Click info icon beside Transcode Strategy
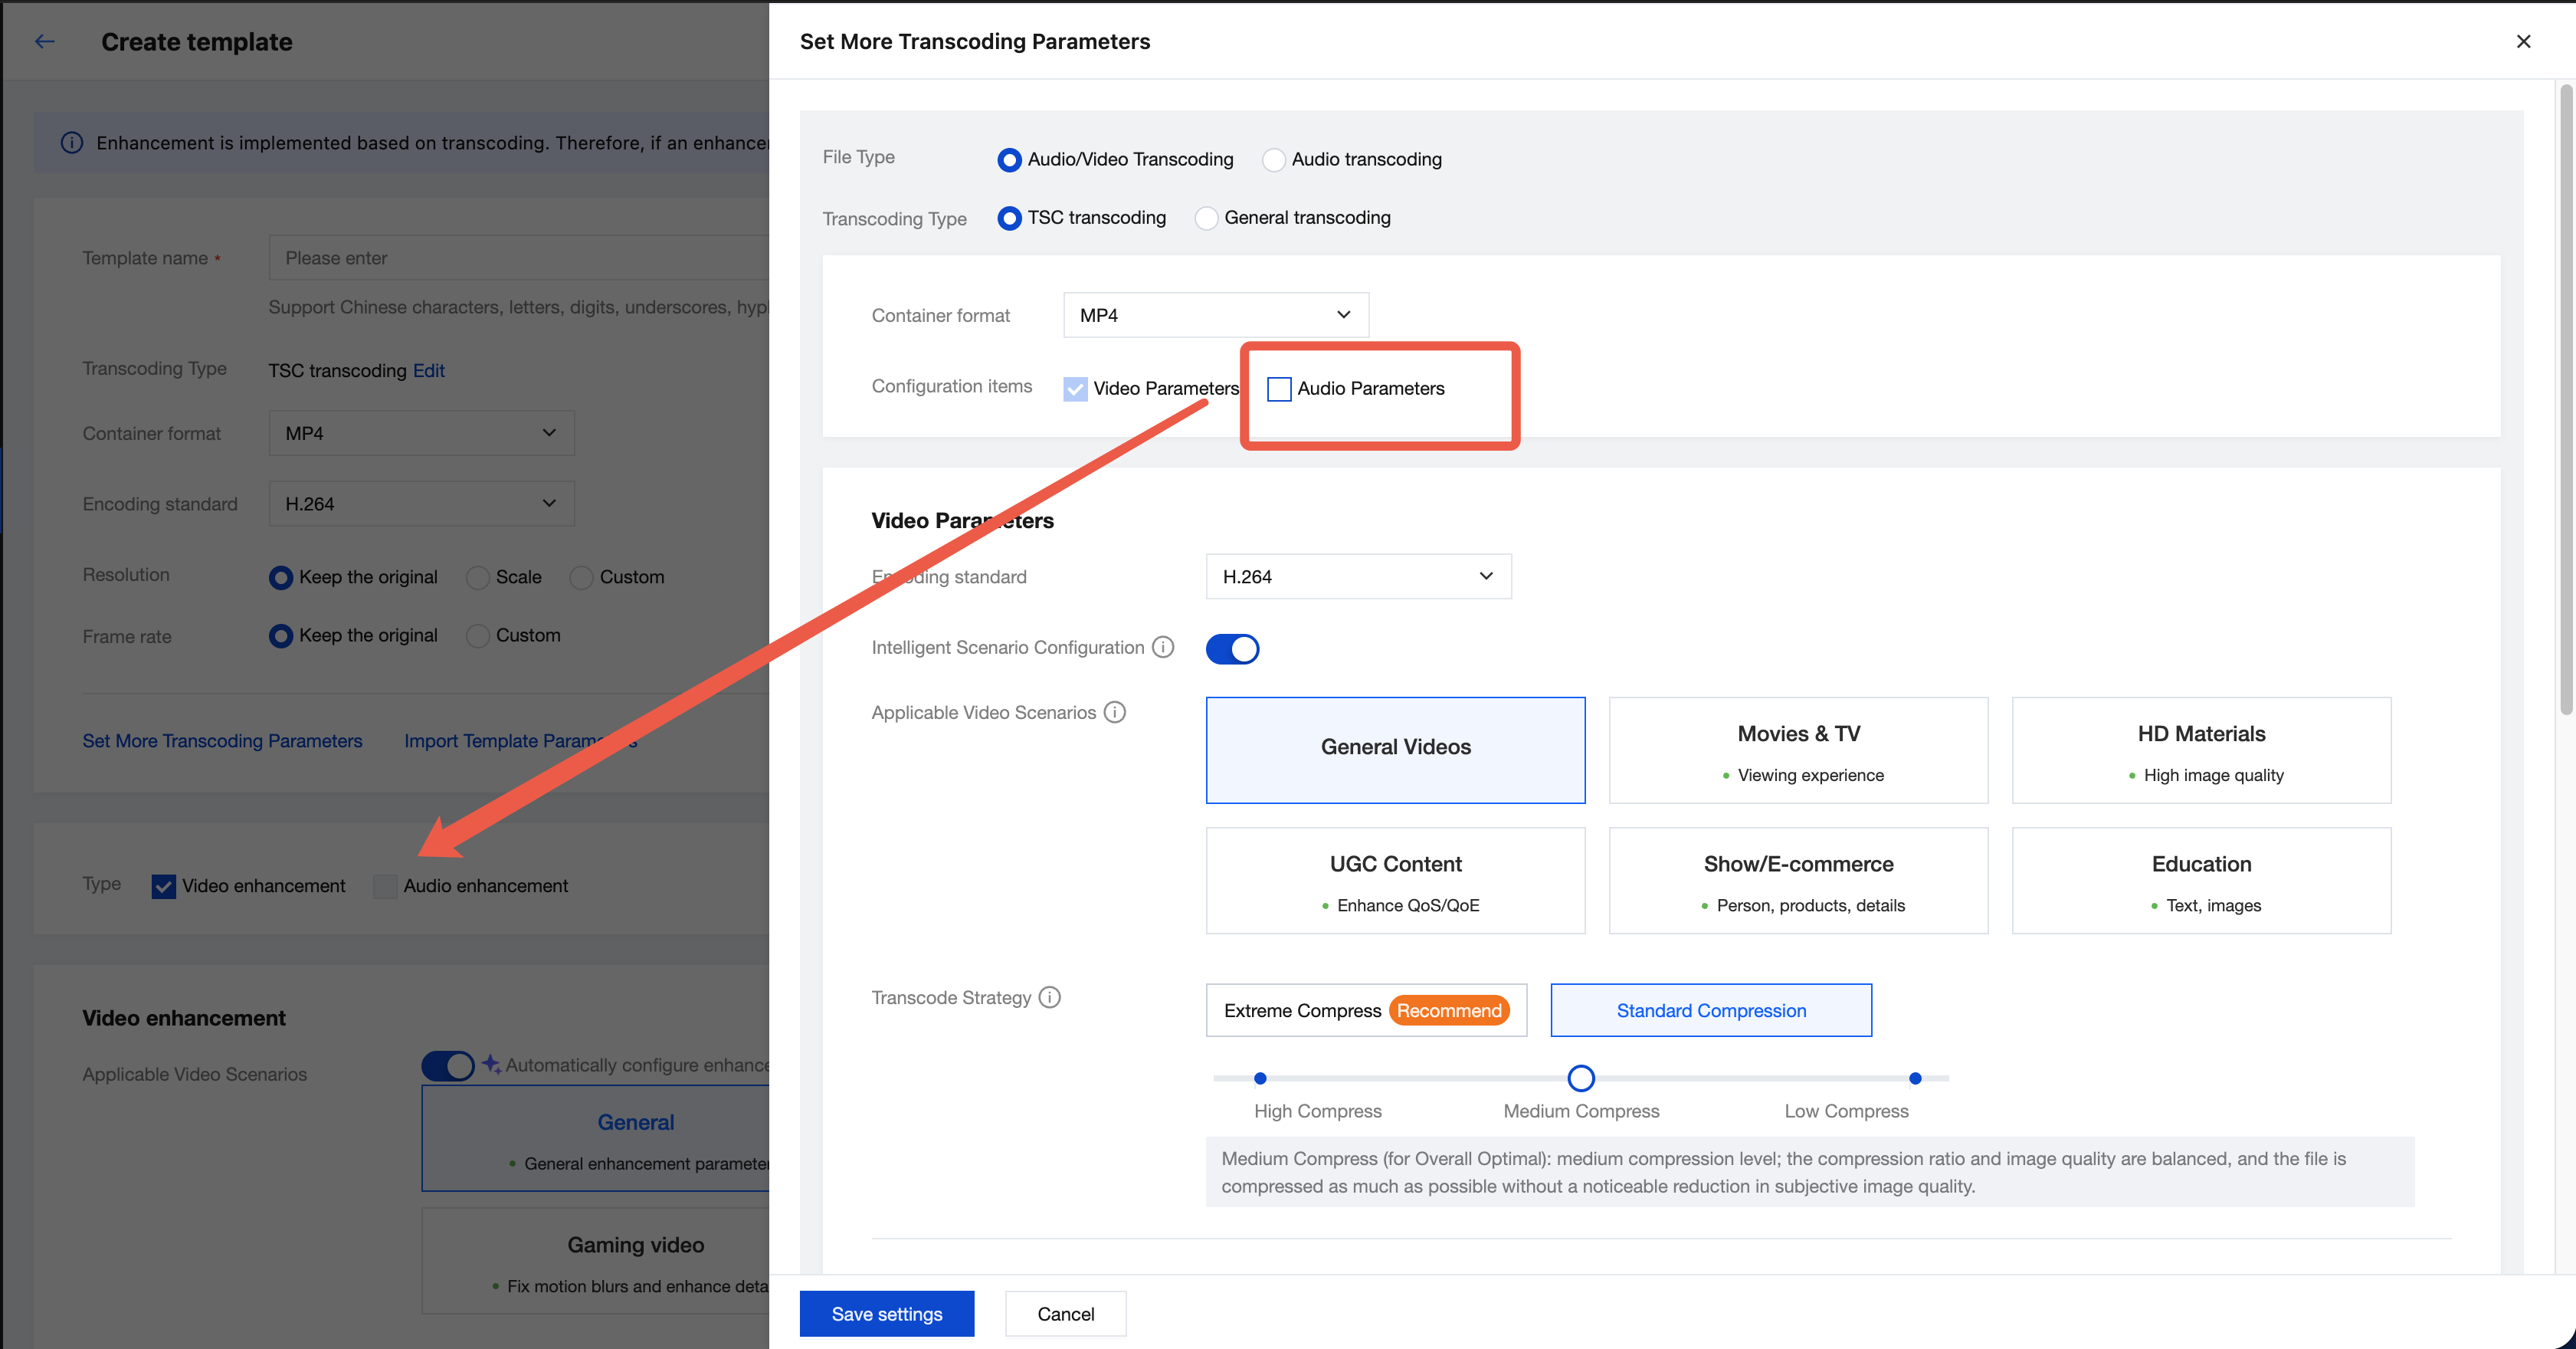The image size is (2576, 1349). pos(1049,997)
